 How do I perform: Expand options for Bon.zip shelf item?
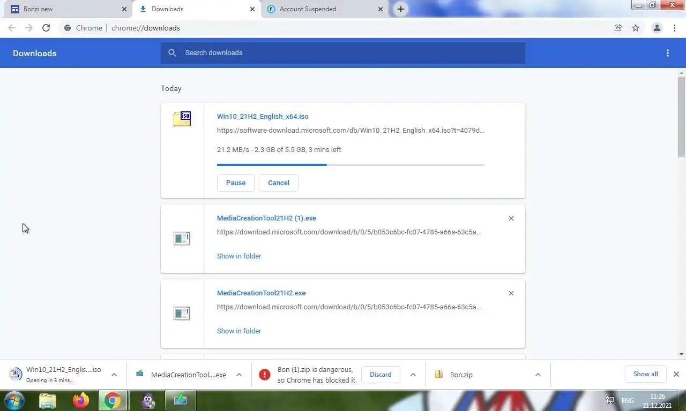click(x=538, y=375)
